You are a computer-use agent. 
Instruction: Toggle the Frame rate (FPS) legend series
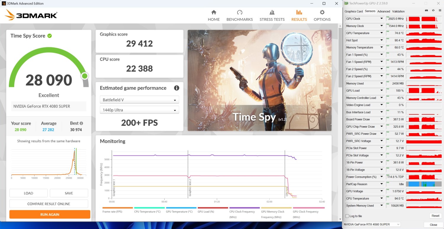(x=118, y=210)
